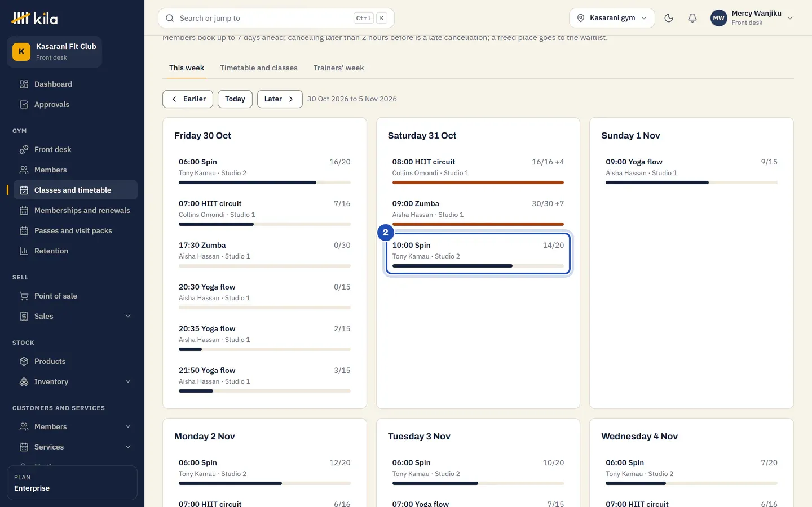The width and height of the screenshot is (812, 507).
Task: Click the Friday 06:00 Spin capacity bar
Action: tap(264, 183)
